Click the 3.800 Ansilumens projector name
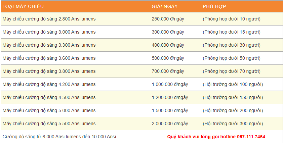 49,71
